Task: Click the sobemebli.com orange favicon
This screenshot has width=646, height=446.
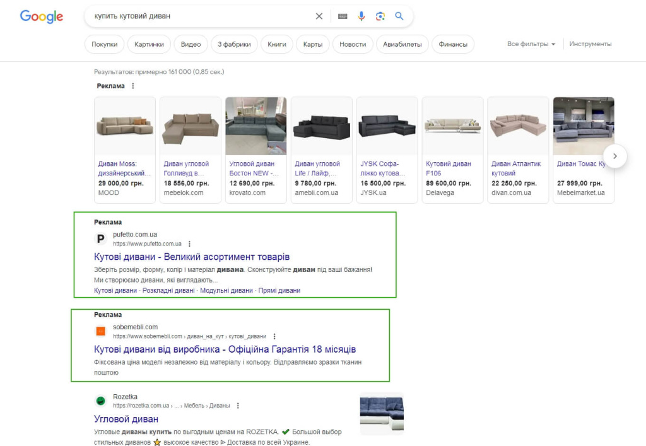Action: pyautogui.click(x=100, y=331)
